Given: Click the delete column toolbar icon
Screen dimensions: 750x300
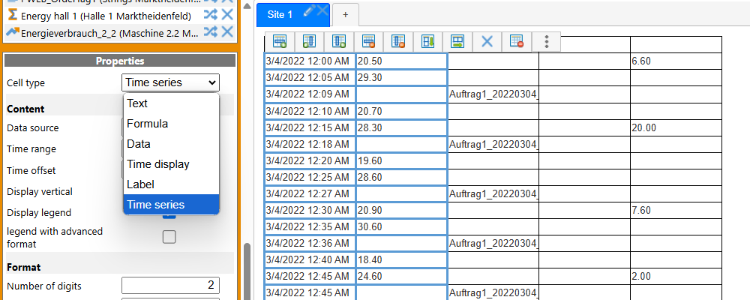Looking at the screenshot, I should 398,41.
